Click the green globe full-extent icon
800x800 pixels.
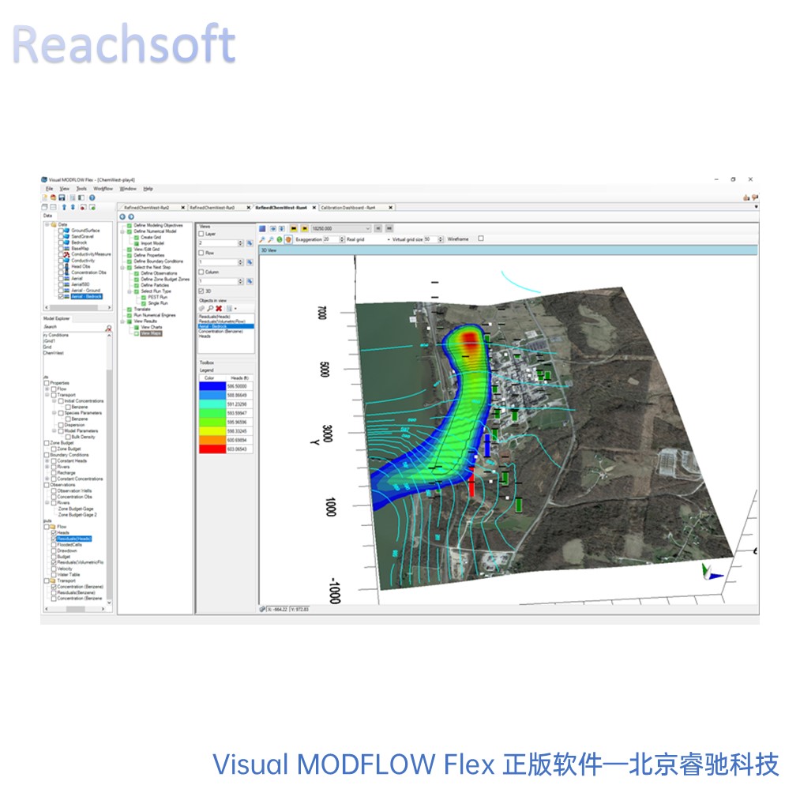point(280,239)
